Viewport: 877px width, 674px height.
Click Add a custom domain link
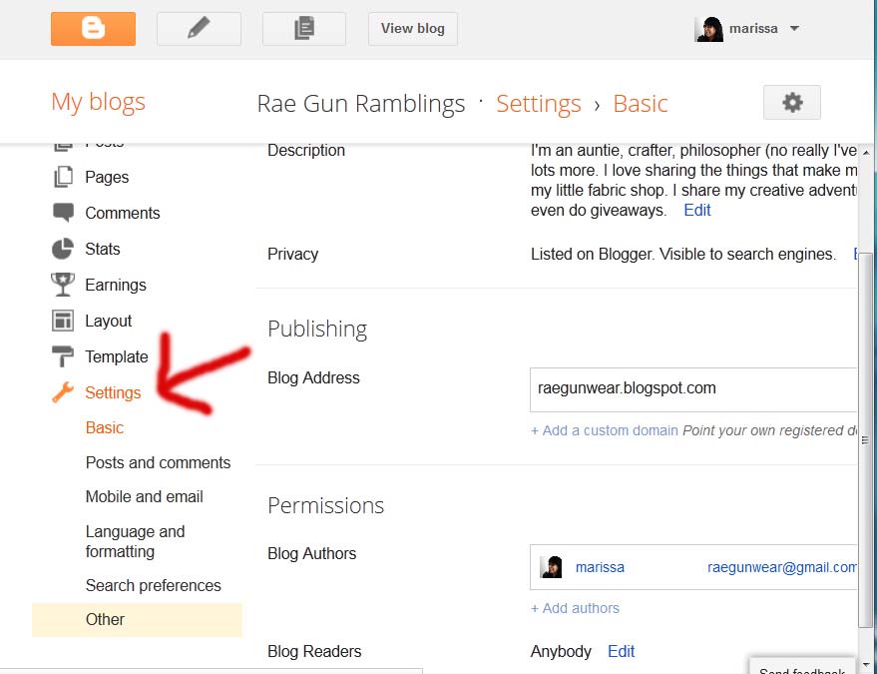pos(604,430)
